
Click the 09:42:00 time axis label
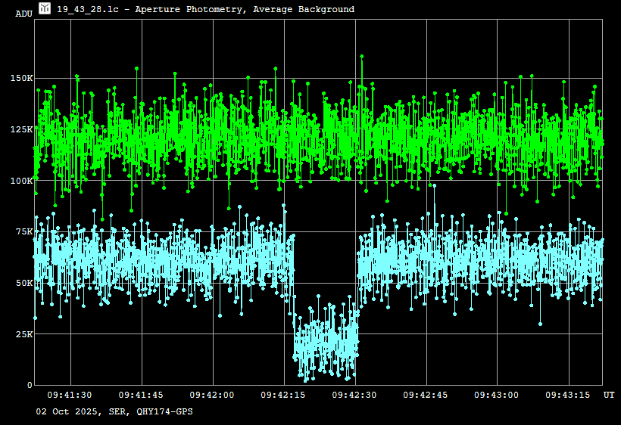point(212,395)
